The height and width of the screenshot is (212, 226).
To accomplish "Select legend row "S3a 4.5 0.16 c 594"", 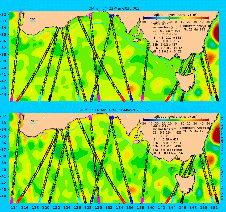I will click(167, 143).
